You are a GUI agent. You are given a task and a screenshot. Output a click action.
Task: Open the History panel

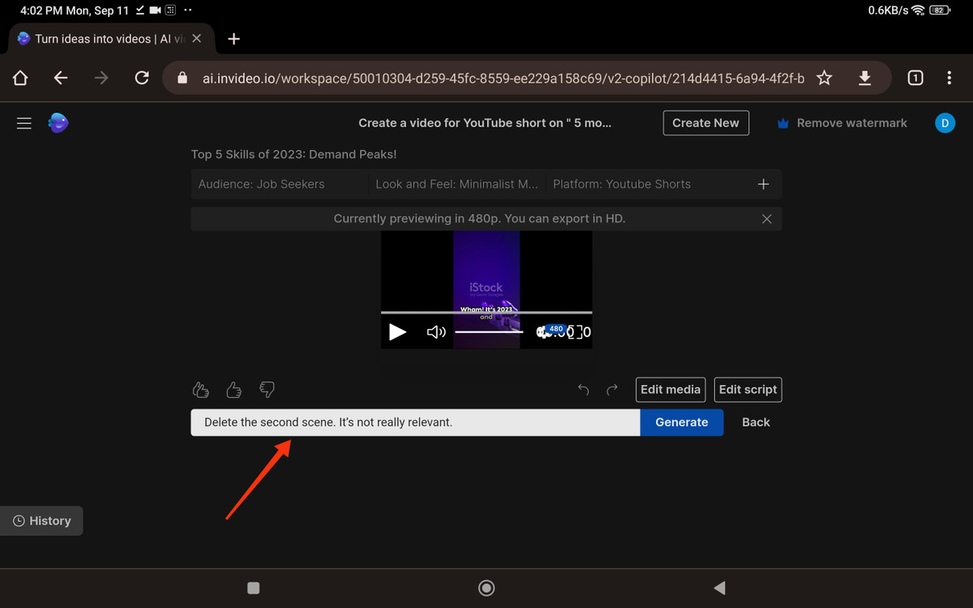[42, 521]
